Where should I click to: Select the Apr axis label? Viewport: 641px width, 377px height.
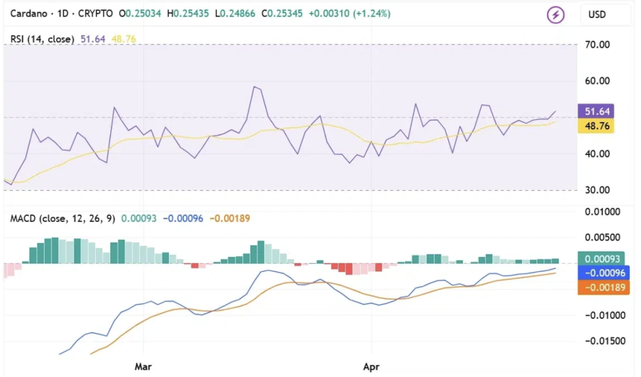tap(371, 366)
